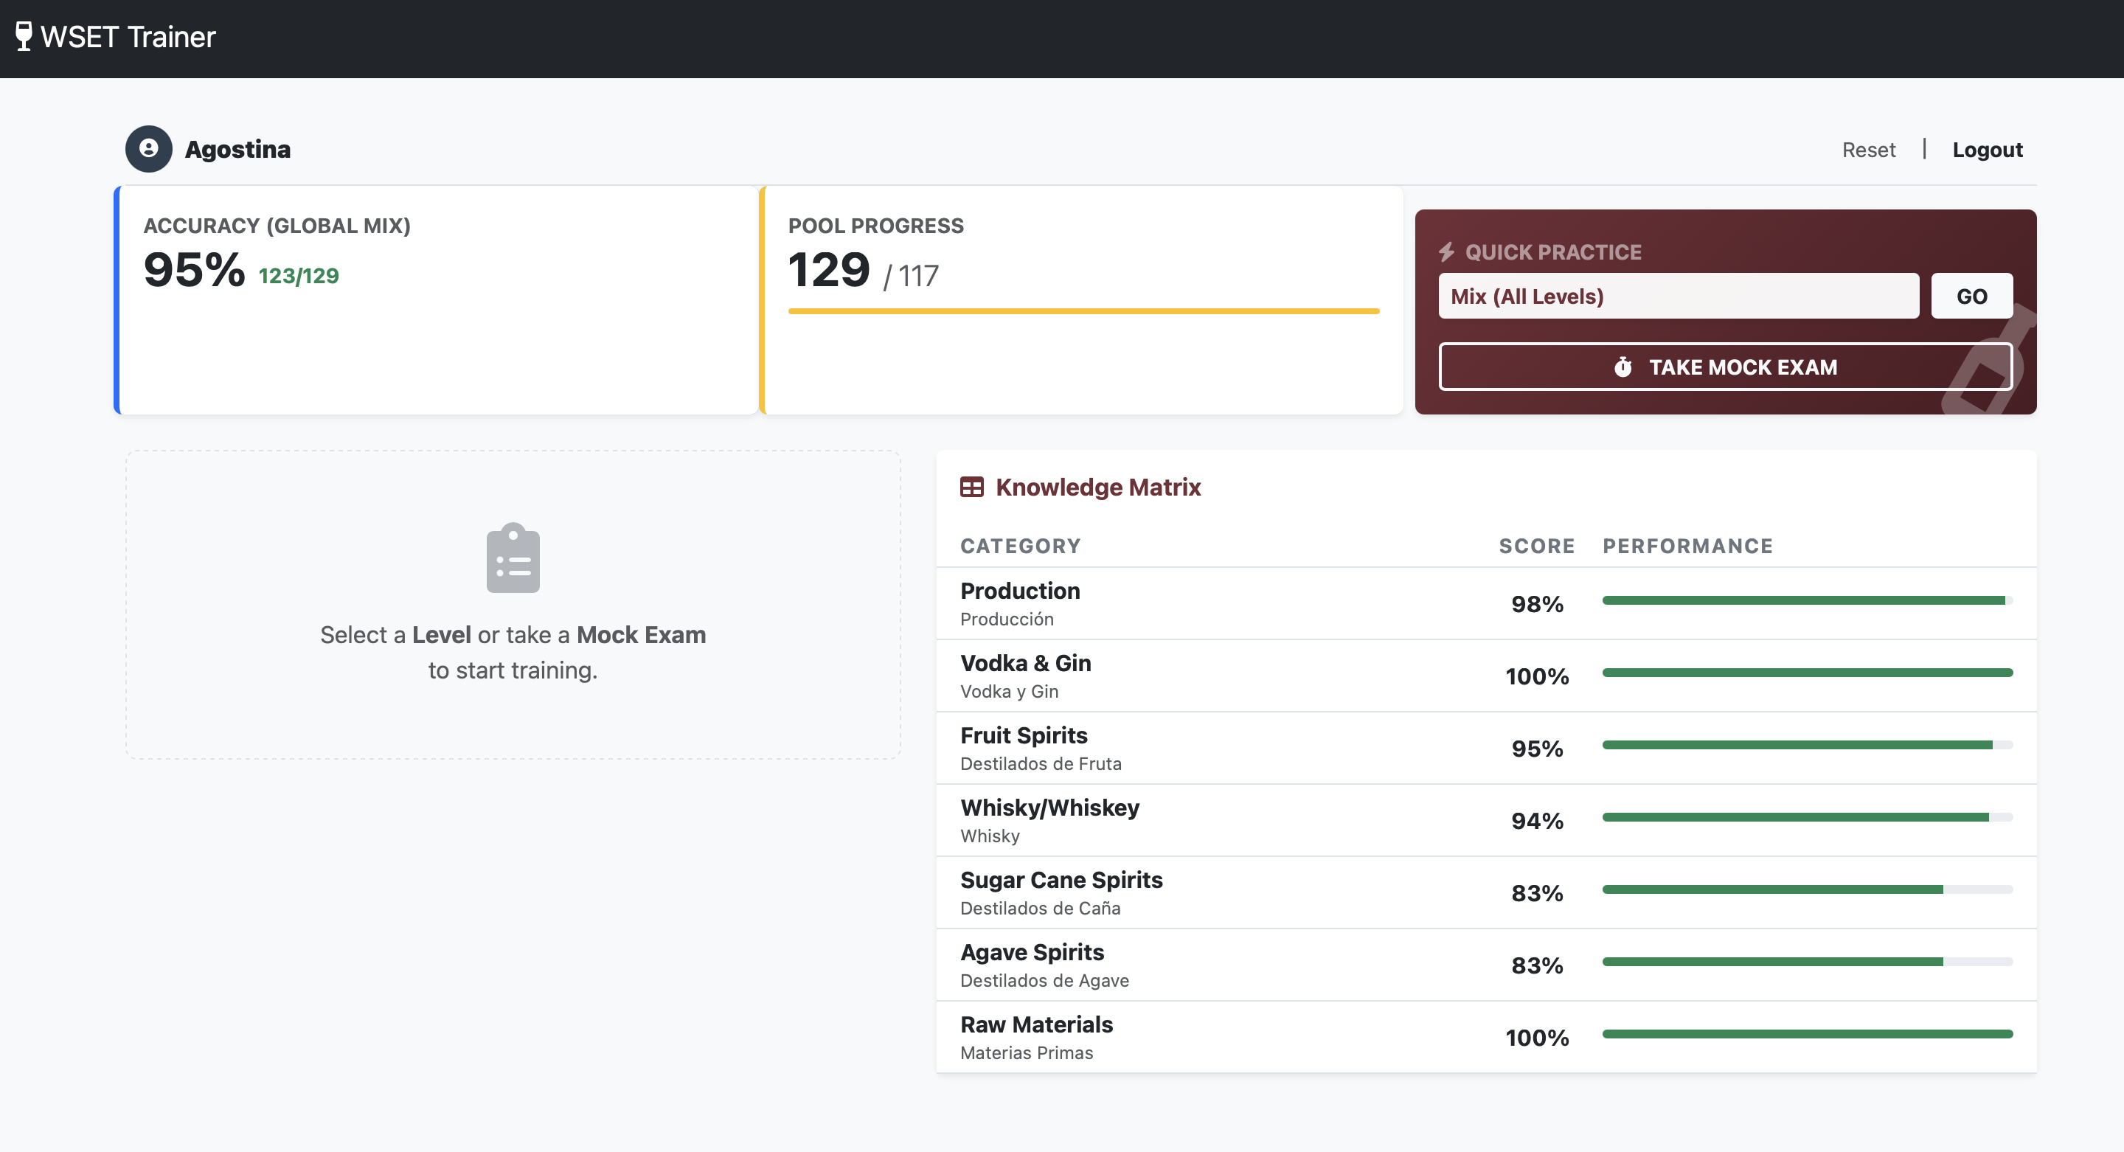This screenshot has width=2124, height=1152.
Task: Select the Category column header
Action: 1020,545
